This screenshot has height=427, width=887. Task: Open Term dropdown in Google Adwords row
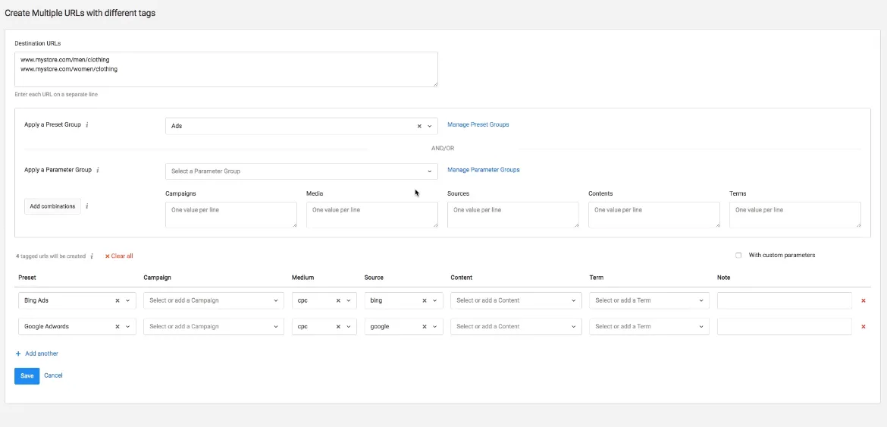pyautogui.click(x=649, y=327)
